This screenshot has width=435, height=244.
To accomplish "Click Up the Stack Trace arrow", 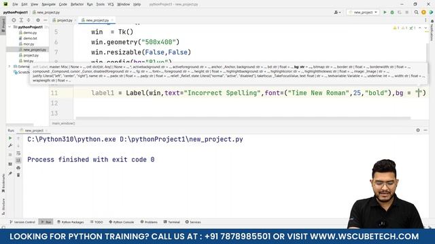I will point(18,138).
